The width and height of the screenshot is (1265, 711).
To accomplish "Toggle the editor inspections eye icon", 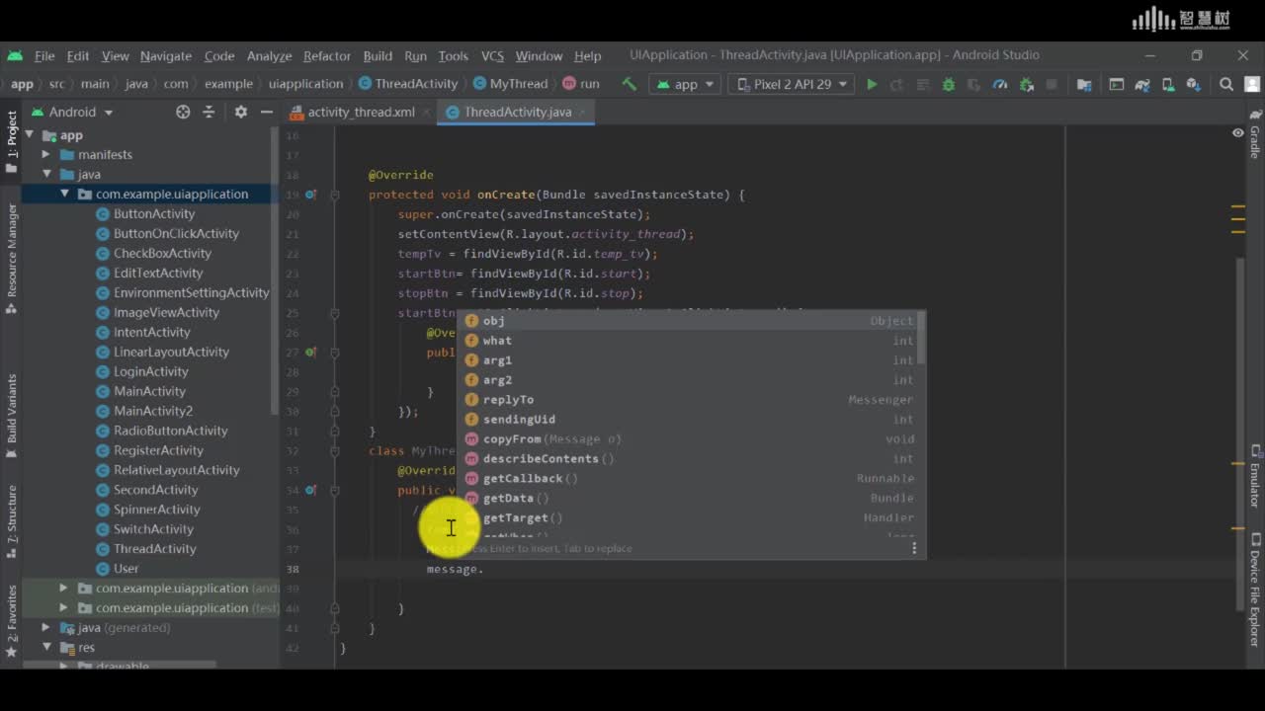I will click(1237, 133).
